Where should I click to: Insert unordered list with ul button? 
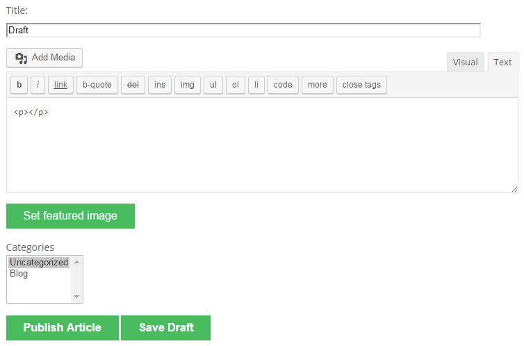point(213,85)
